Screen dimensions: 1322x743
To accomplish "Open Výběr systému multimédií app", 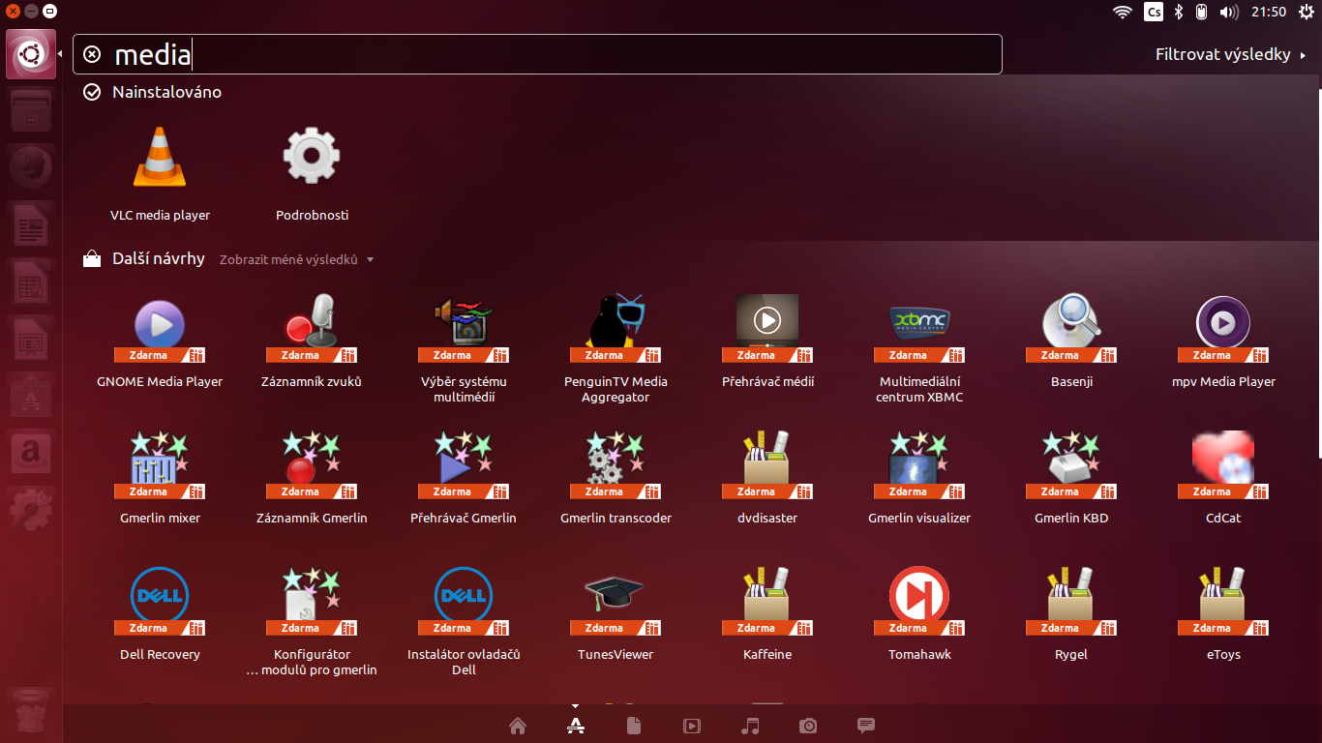I will tap(464, 349).
